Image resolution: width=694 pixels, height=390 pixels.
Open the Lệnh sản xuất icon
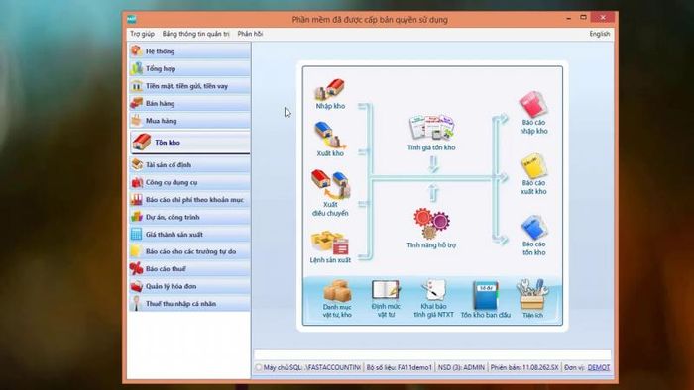pos(330,243)
